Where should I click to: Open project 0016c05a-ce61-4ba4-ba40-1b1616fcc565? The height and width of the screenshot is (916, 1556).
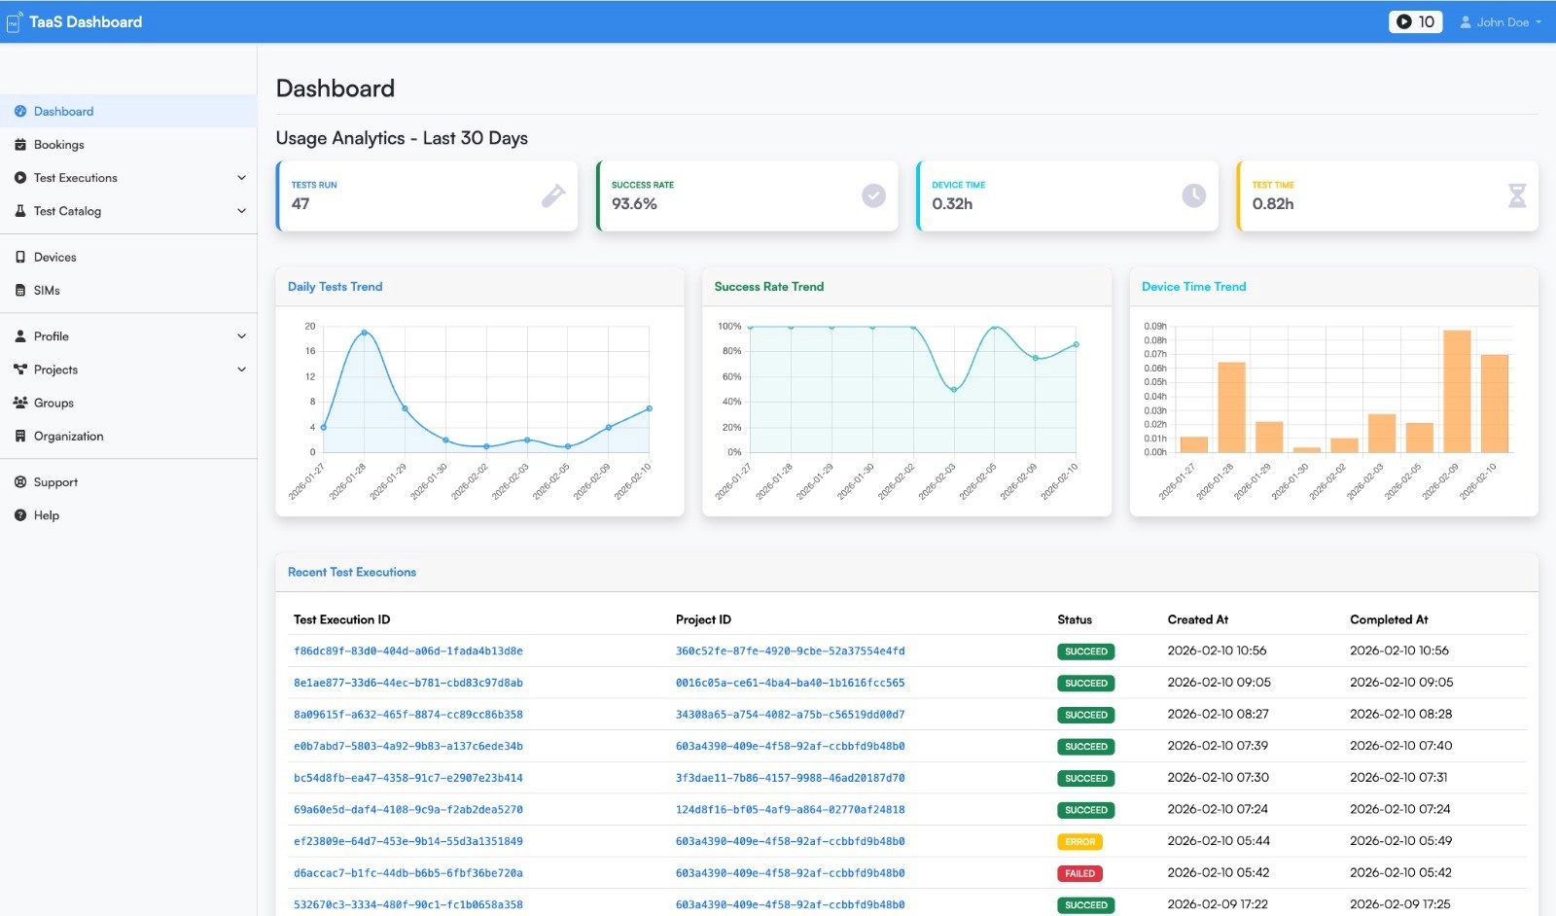click(791, 683)
